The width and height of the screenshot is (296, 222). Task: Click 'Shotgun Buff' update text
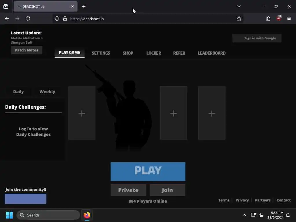click(22, 42)
